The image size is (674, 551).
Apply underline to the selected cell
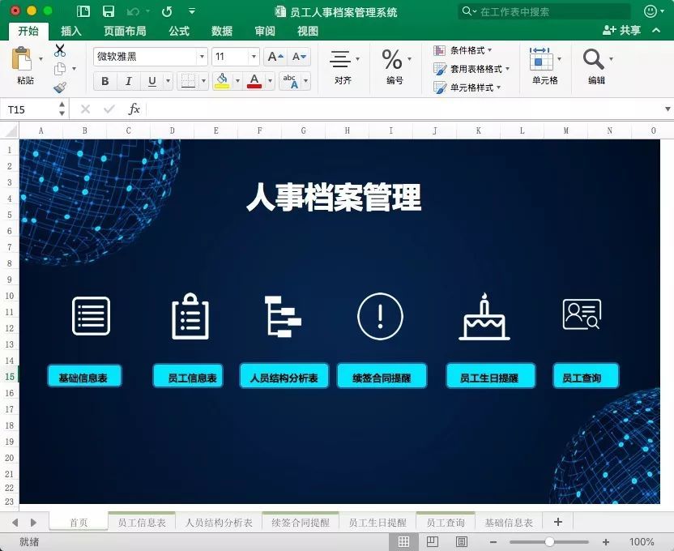click(x=150, y=81)
